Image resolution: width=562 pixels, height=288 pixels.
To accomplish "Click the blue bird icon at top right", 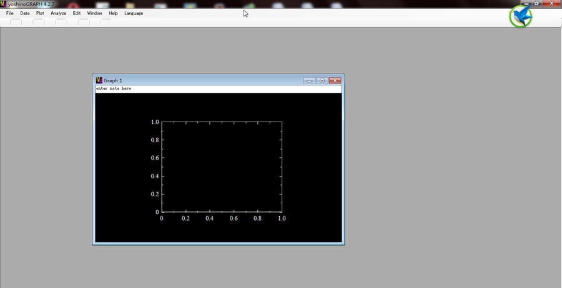I will click(521, 17).
